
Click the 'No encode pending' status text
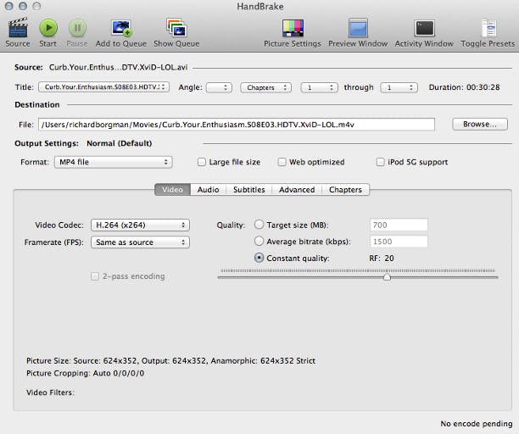coord(477,424)
